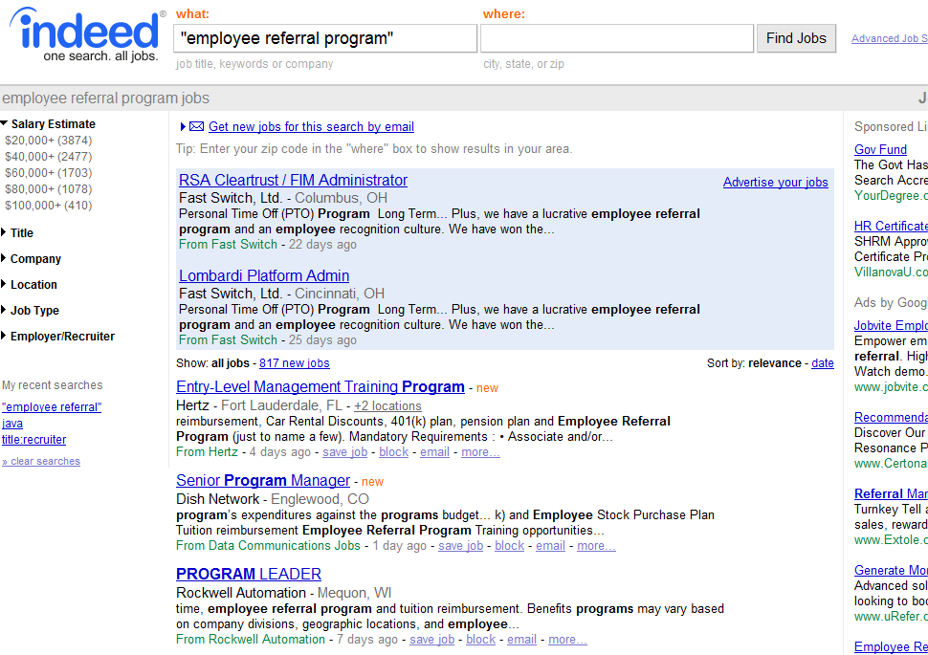Filter by $100,000+ salary
This screenshot has height=655, width=928.
tap(49, 206)
